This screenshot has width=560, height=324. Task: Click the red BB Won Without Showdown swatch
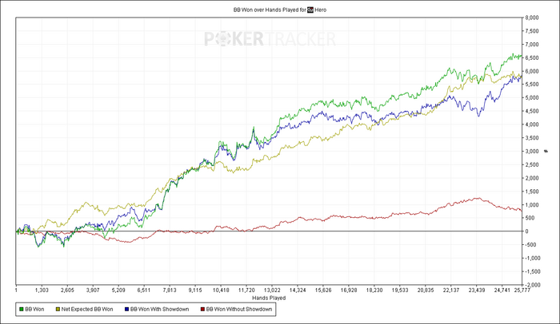(202, 310)
